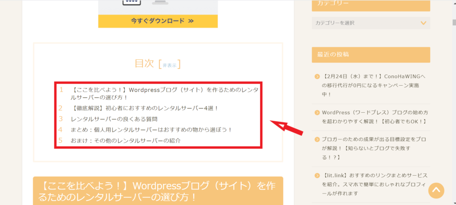
Task: Click the orange heading 【ここを比べよう！】Wordpressブログ
Action: 158,191
